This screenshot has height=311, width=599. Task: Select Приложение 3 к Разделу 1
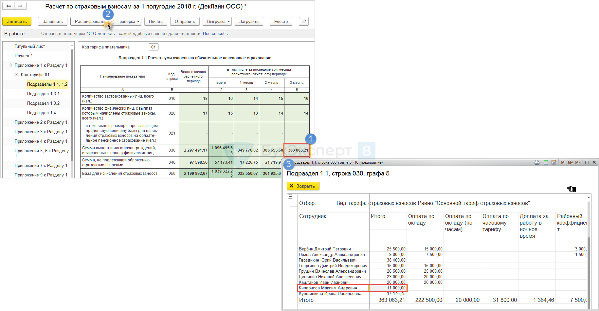pos(41,132)
